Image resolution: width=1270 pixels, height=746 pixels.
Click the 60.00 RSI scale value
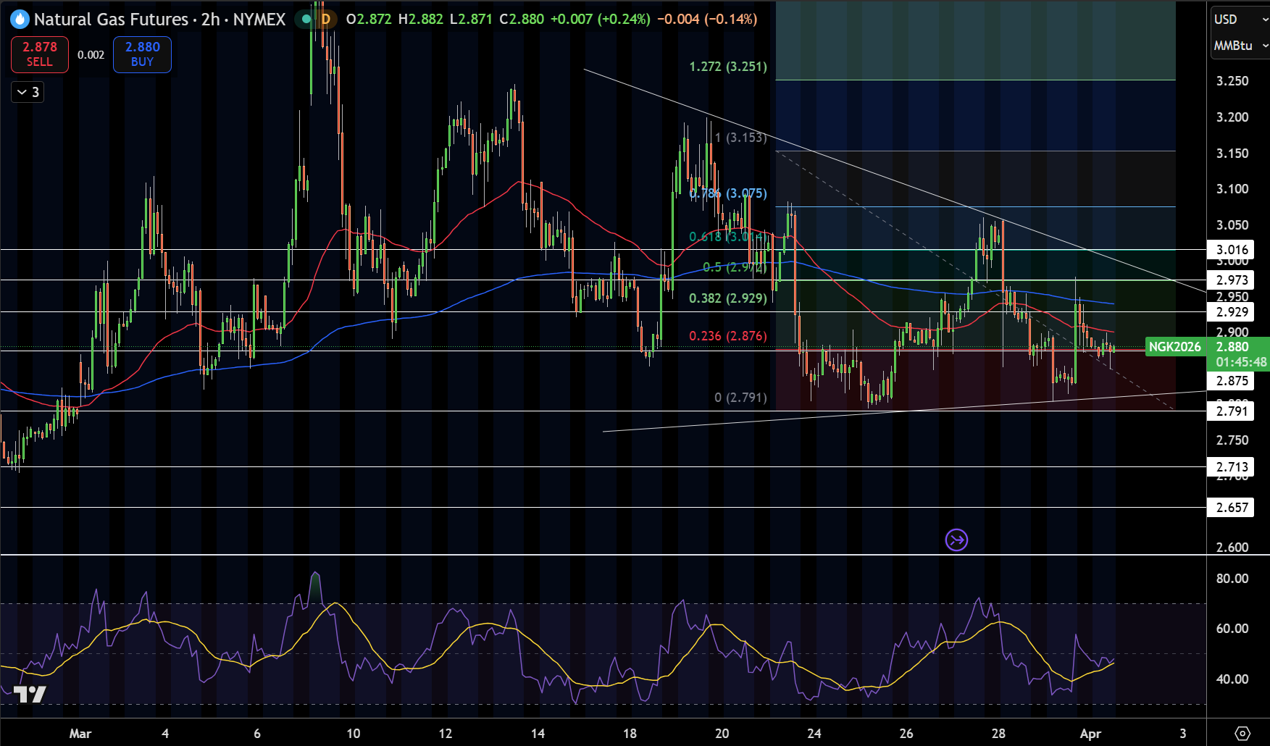[1232, 629]
